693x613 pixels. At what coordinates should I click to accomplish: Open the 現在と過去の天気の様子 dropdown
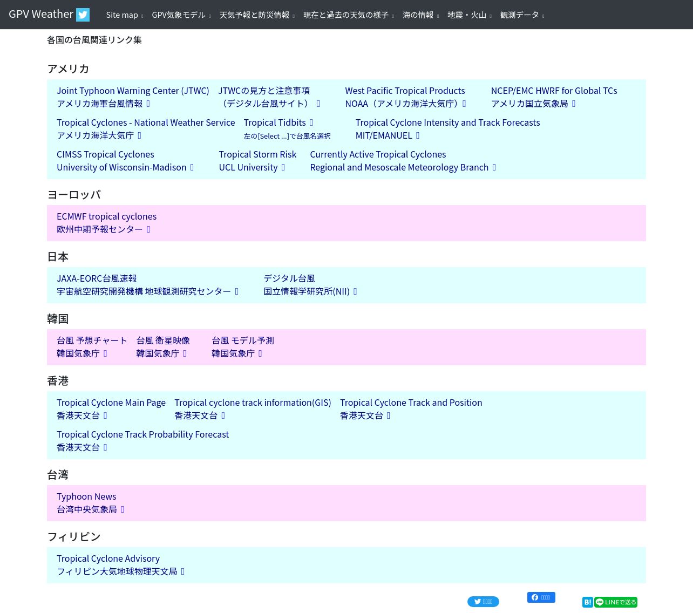click(x=349, y=15)
